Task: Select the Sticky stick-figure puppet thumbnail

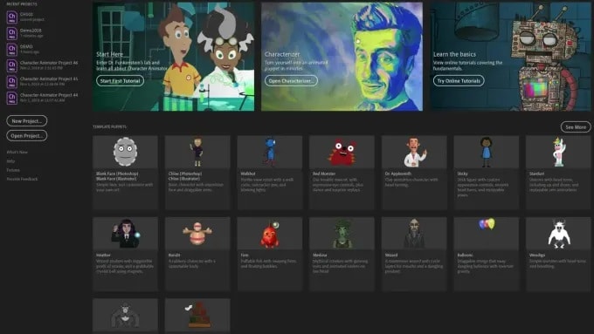Action: pos(486,152)
